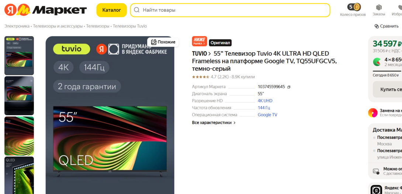Click the 4K UHD resolution link
Image resolution: width=402 pixels, height=194 pixels.
[x=265, y=101]
